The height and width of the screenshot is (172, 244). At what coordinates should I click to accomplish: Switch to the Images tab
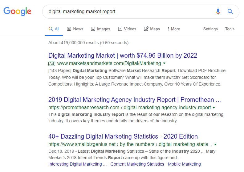[100, 29]
